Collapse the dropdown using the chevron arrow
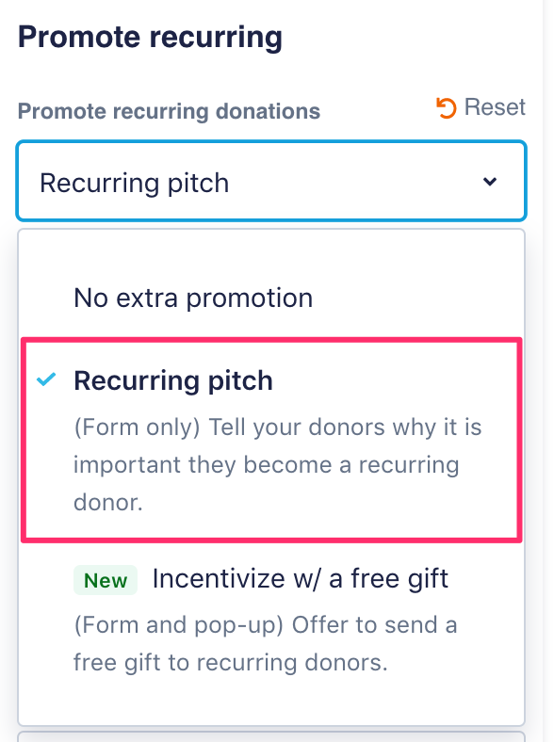The image size is (554, 742). 490,181
